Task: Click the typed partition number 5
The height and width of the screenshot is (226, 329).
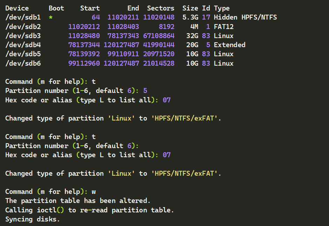Action: (x=145, y=91)
